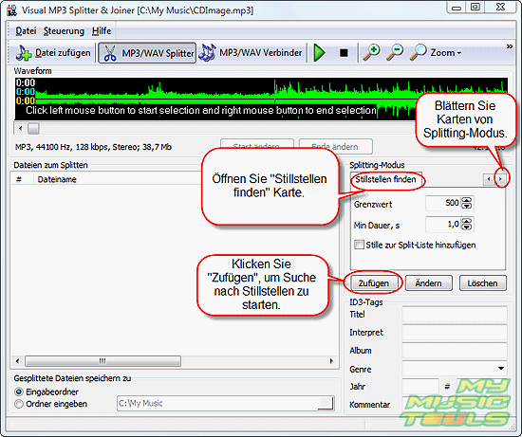Click the Zufügen button
The image size is (522, 437).
coord(374,283)
